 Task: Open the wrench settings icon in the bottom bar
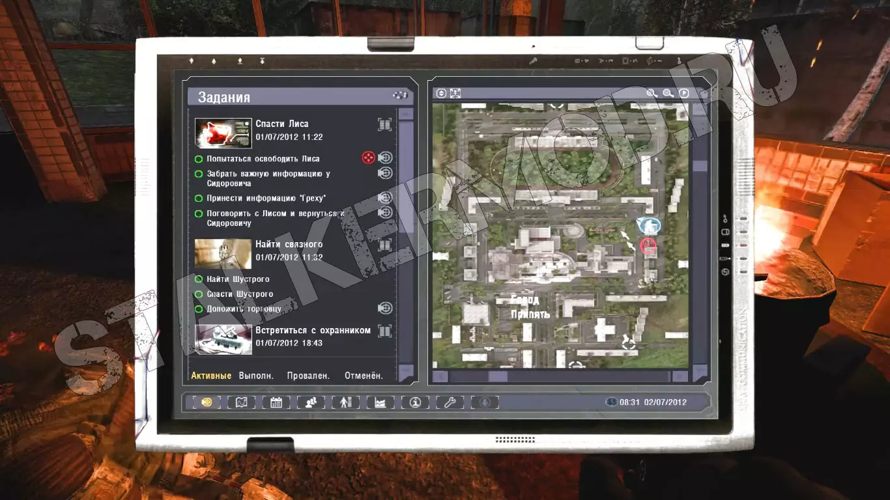[450, 402]
